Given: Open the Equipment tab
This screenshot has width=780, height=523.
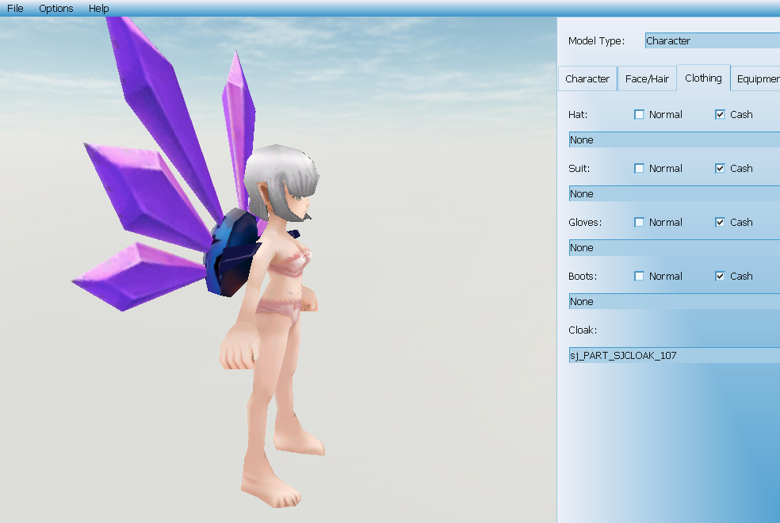Looking at the screenshot, I should tap(758, 79).
